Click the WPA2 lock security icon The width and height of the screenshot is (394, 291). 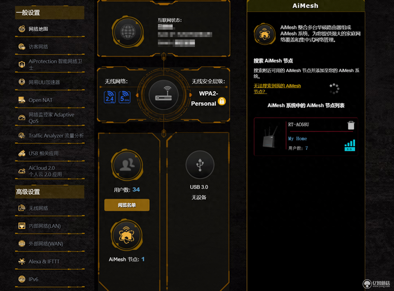pos(222,101)
